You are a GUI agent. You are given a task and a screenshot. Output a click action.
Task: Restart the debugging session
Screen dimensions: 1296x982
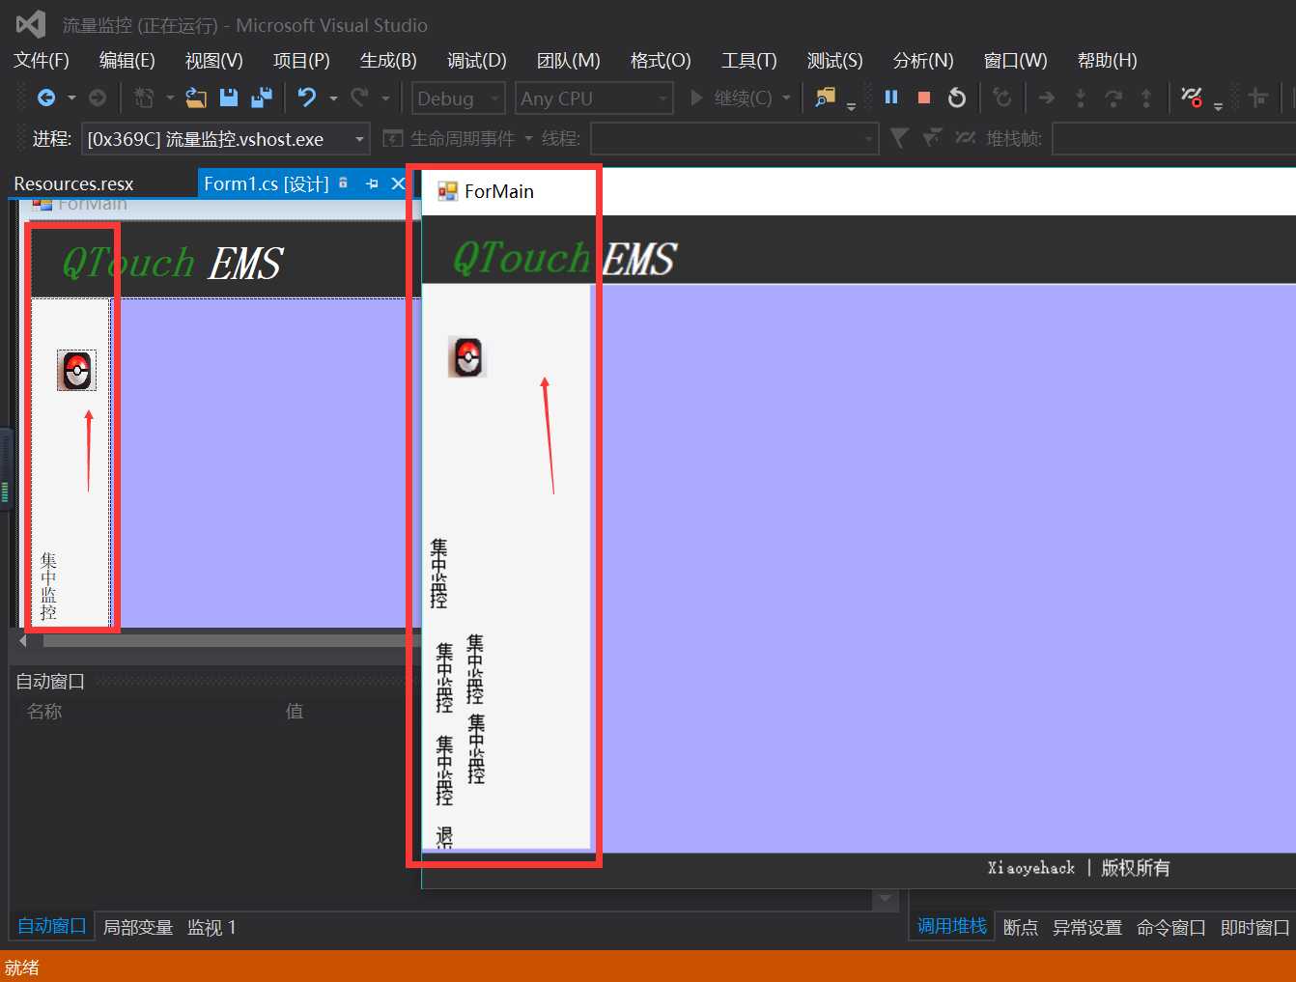pyautogui.click(x=957, y=98)
